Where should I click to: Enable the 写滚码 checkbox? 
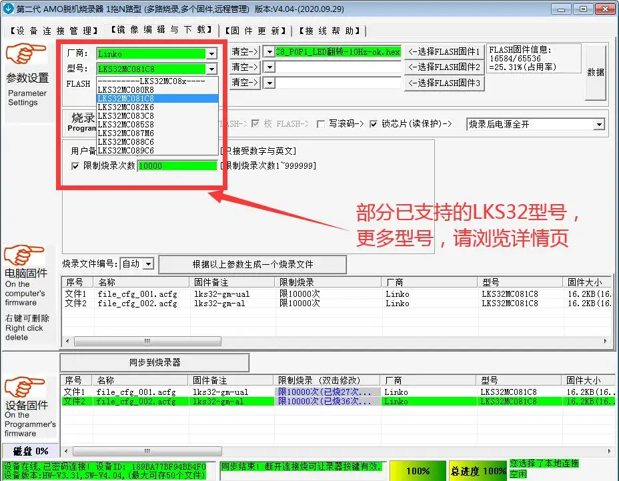(x=321, y=124)
